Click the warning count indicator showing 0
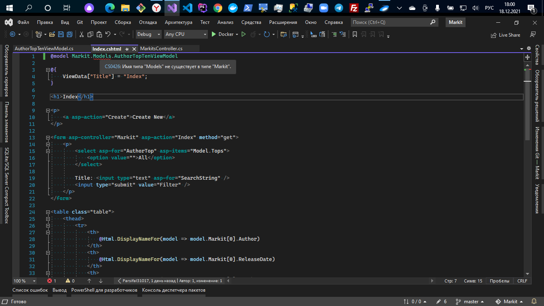 (x=70, y=281)
